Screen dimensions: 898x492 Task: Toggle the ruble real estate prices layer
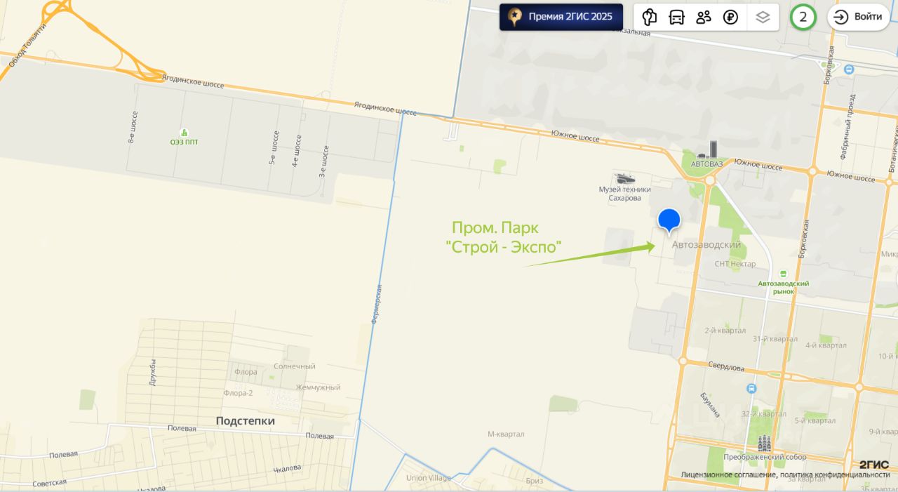[x=731, y=18]
